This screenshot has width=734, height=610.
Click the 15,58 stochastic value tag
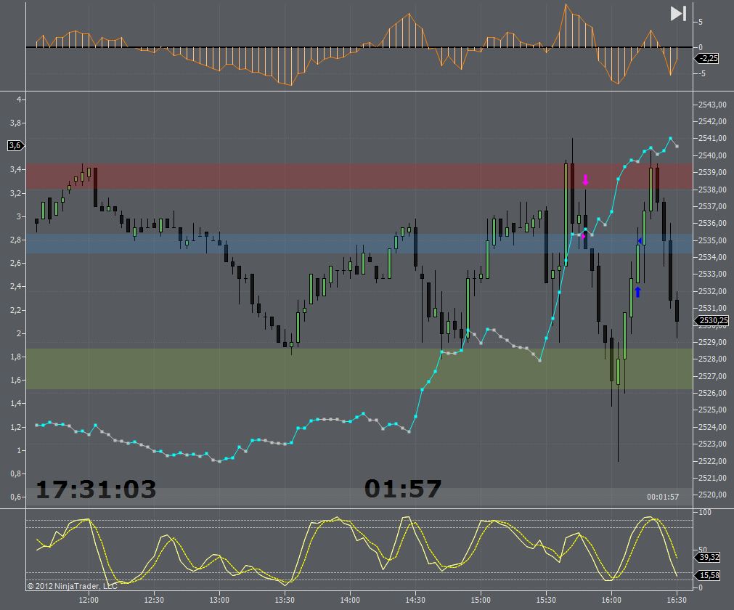709,575
